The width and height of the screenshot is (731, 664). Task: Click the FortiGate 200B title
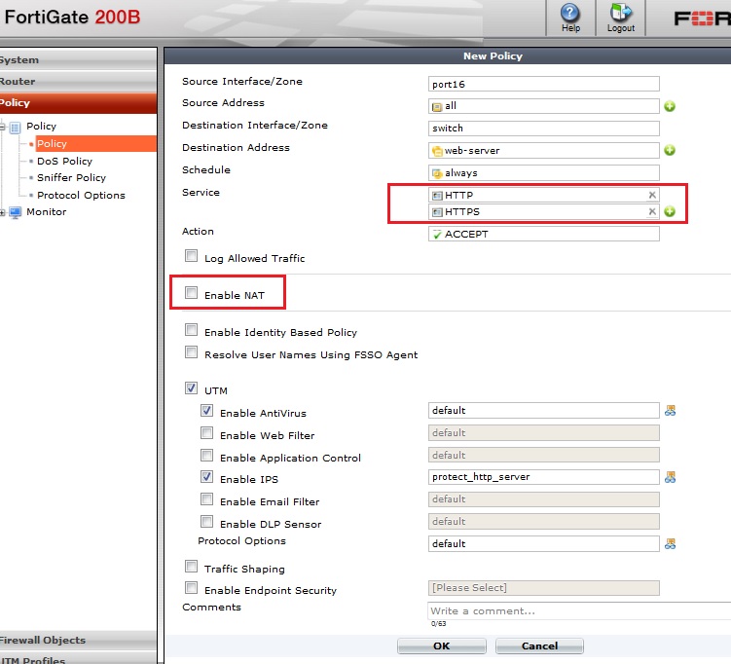[72, 17]
